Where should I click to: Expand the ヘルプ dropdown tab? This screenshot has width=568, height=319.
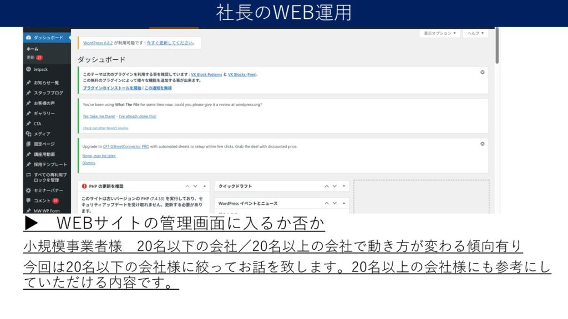475,33
